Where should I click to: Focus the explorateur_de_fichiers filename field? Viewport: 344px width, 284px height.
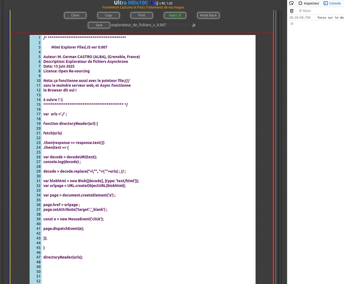click(151, 25)
